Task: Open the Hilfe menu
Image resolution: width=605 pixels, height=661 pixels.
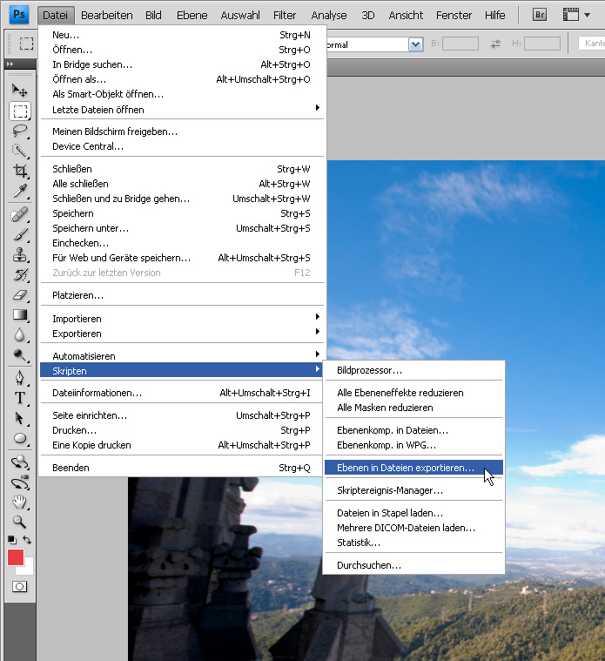Action: tap(494, 15)
